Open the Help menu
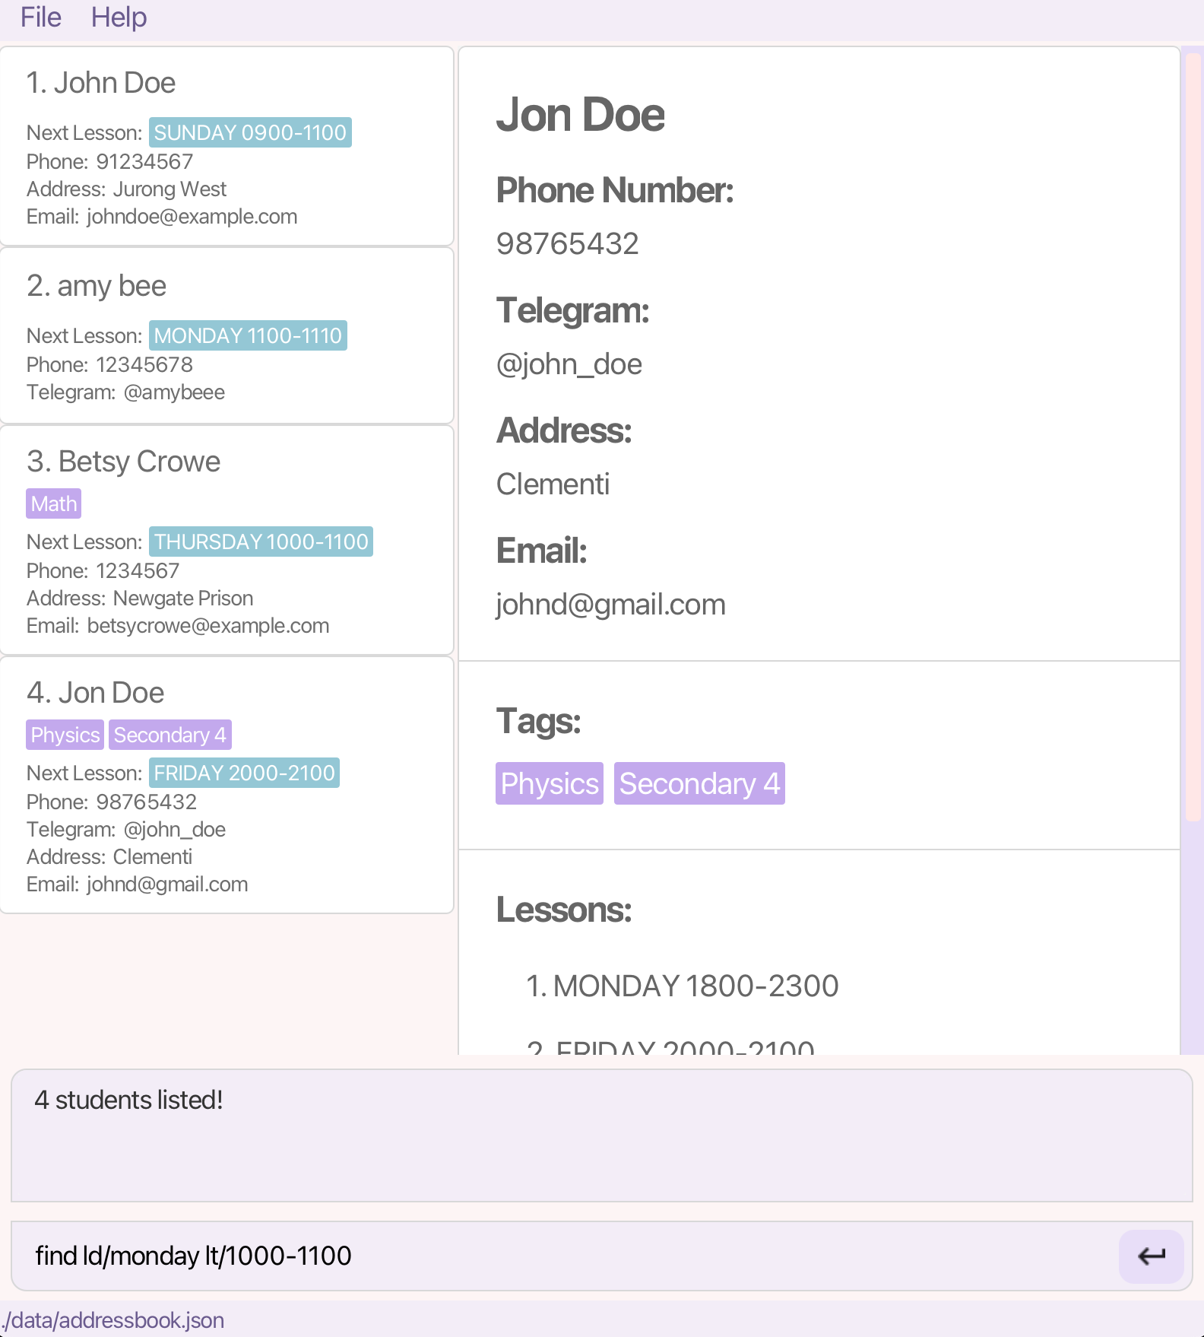1204x1337 pixels. (119, 17)
